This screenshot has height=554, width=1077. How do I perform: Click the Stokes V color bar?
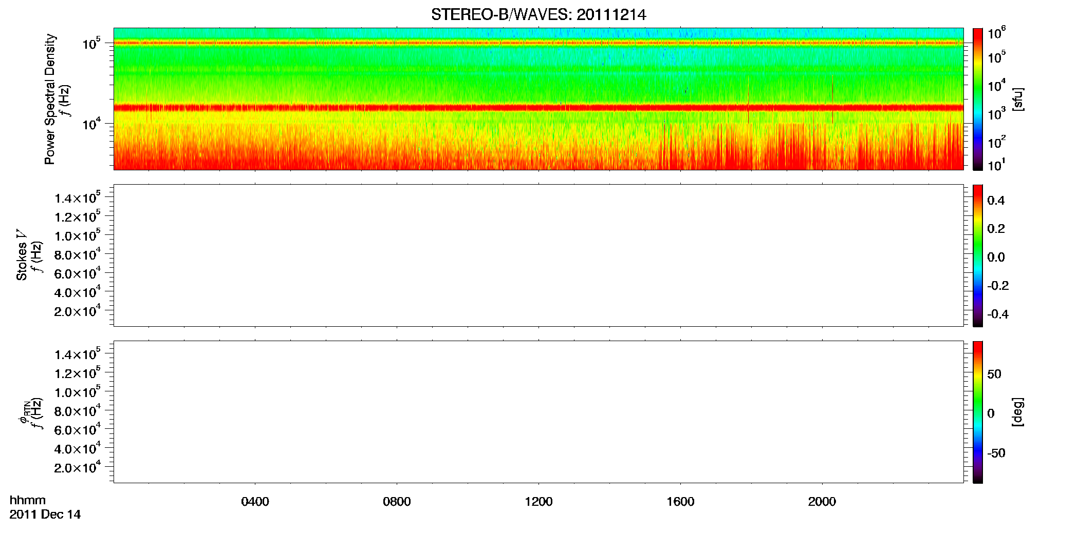(x=977, y=255)
